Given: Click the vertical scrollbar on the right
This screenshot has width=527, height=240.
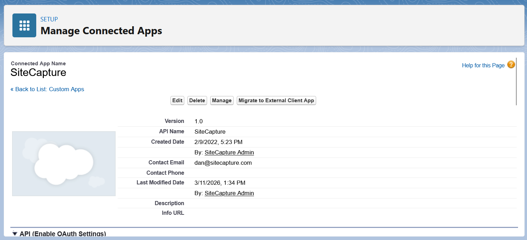Looking at the screenshot, I should point(516,81).
